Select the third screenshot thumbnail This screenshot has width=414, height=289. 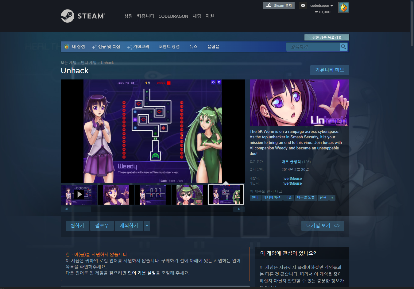coord(153,195)
